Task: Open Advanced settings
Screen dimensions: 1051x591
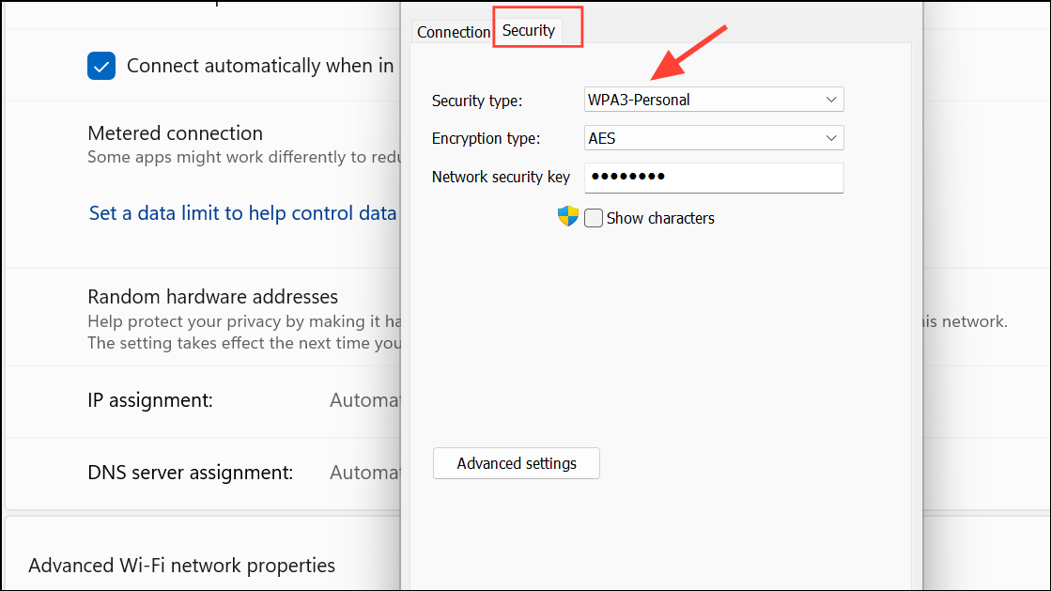Action: coord(517,463)
